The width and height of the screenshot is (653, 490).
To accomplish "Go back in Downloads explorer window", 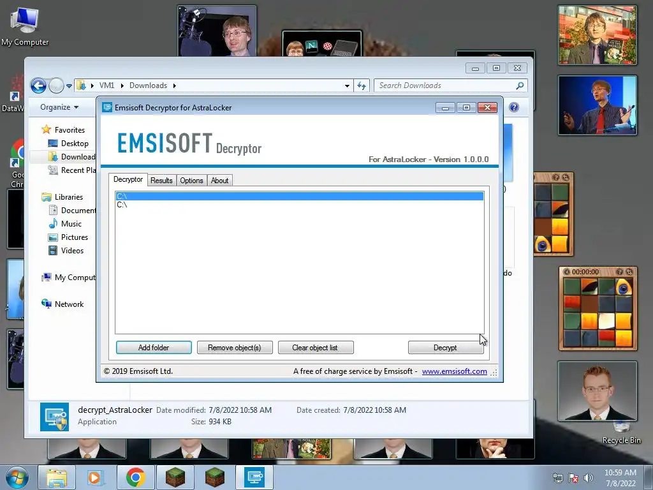I will [38, 86].
